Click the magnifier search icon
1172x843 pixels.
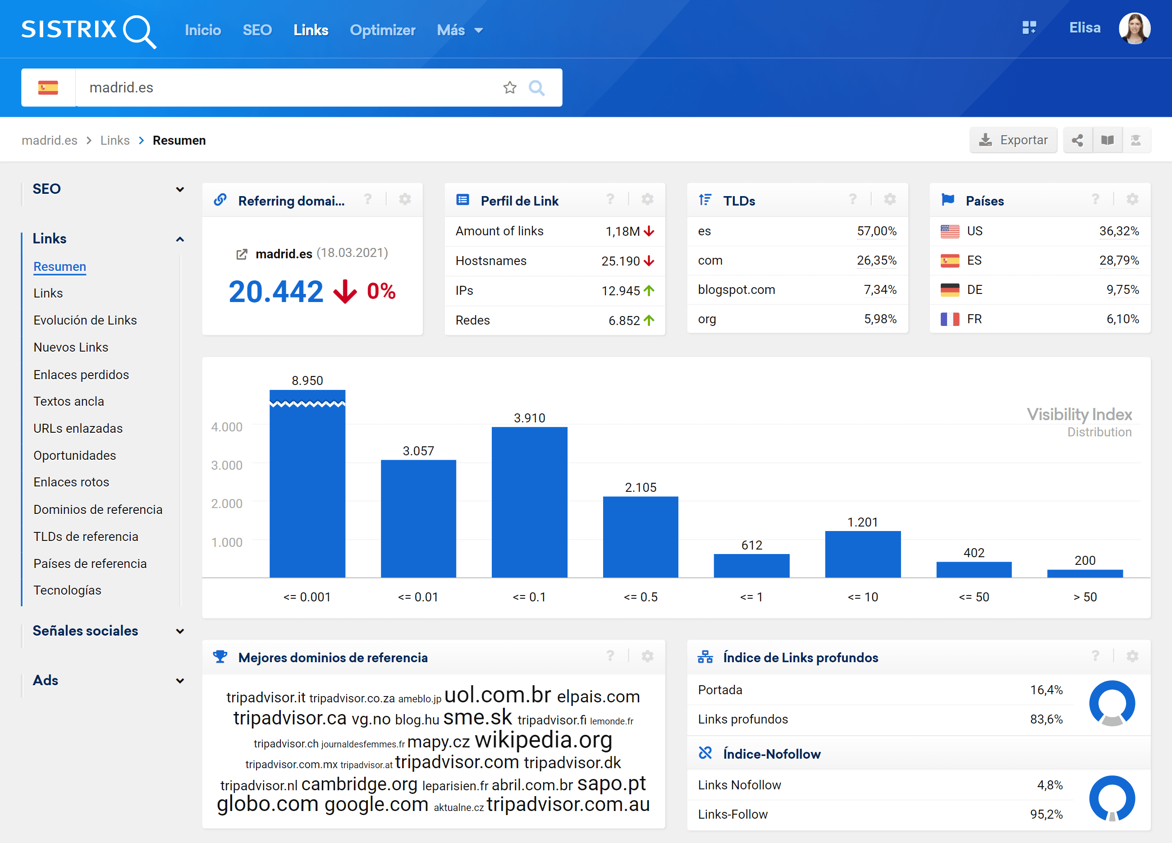[x=536, y=88]
